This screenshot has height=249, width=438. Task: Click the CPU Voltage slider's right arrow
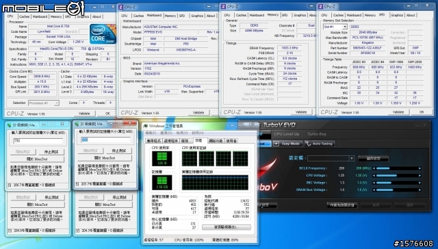coord(420,176)
